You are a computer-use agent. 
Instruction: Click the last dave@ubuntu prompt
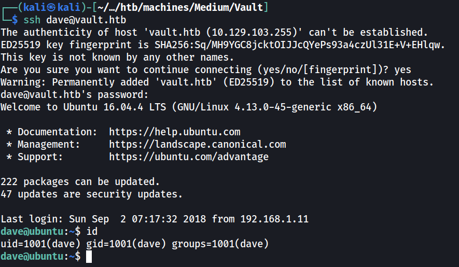[x=40, y=257]
